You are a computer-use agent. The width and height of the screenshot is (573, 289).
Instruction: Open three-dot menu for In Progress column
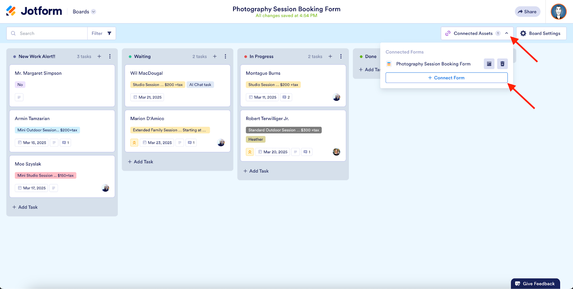tap(341, 56)
